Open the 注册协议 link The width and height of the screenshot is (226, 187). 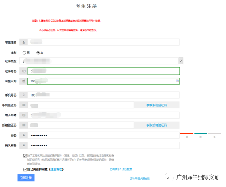pyautogui.click(x=56, y=169)
